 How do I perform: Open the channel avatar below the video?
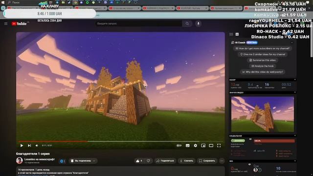[x=20, y=160]
